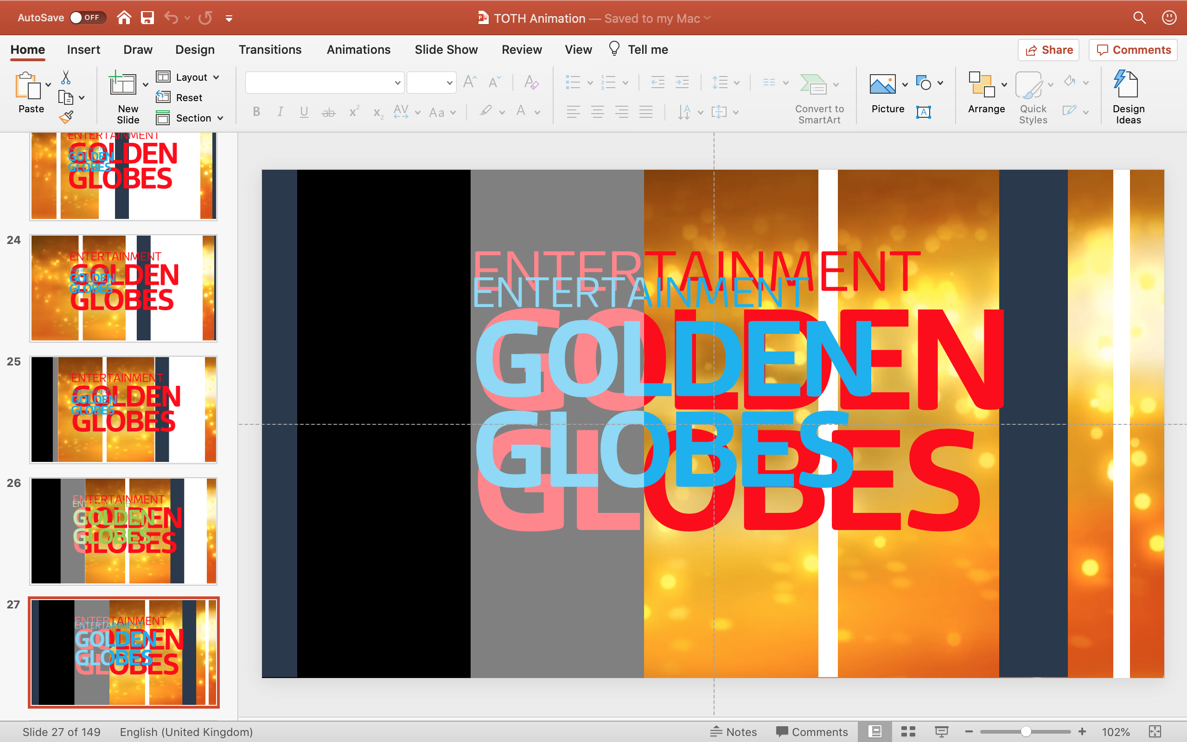Open Design Ideas pane
This screenshot has width=1187, height=742.
(x=1128, y=97)
